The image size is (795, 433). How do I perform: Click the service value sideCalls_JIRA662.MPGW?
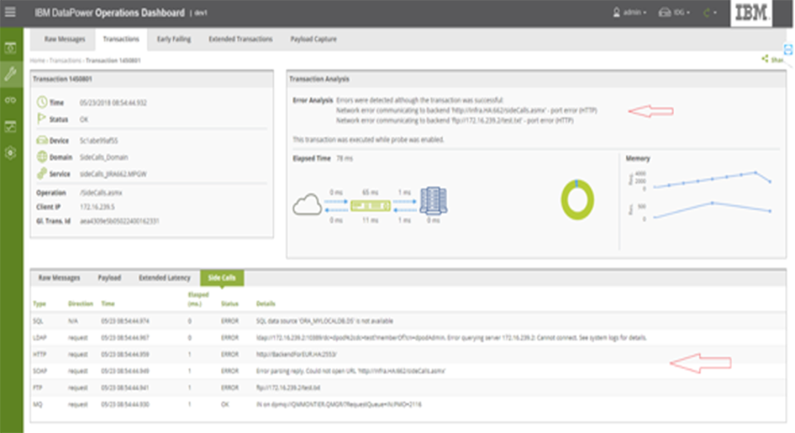click(x=113, y=174)
